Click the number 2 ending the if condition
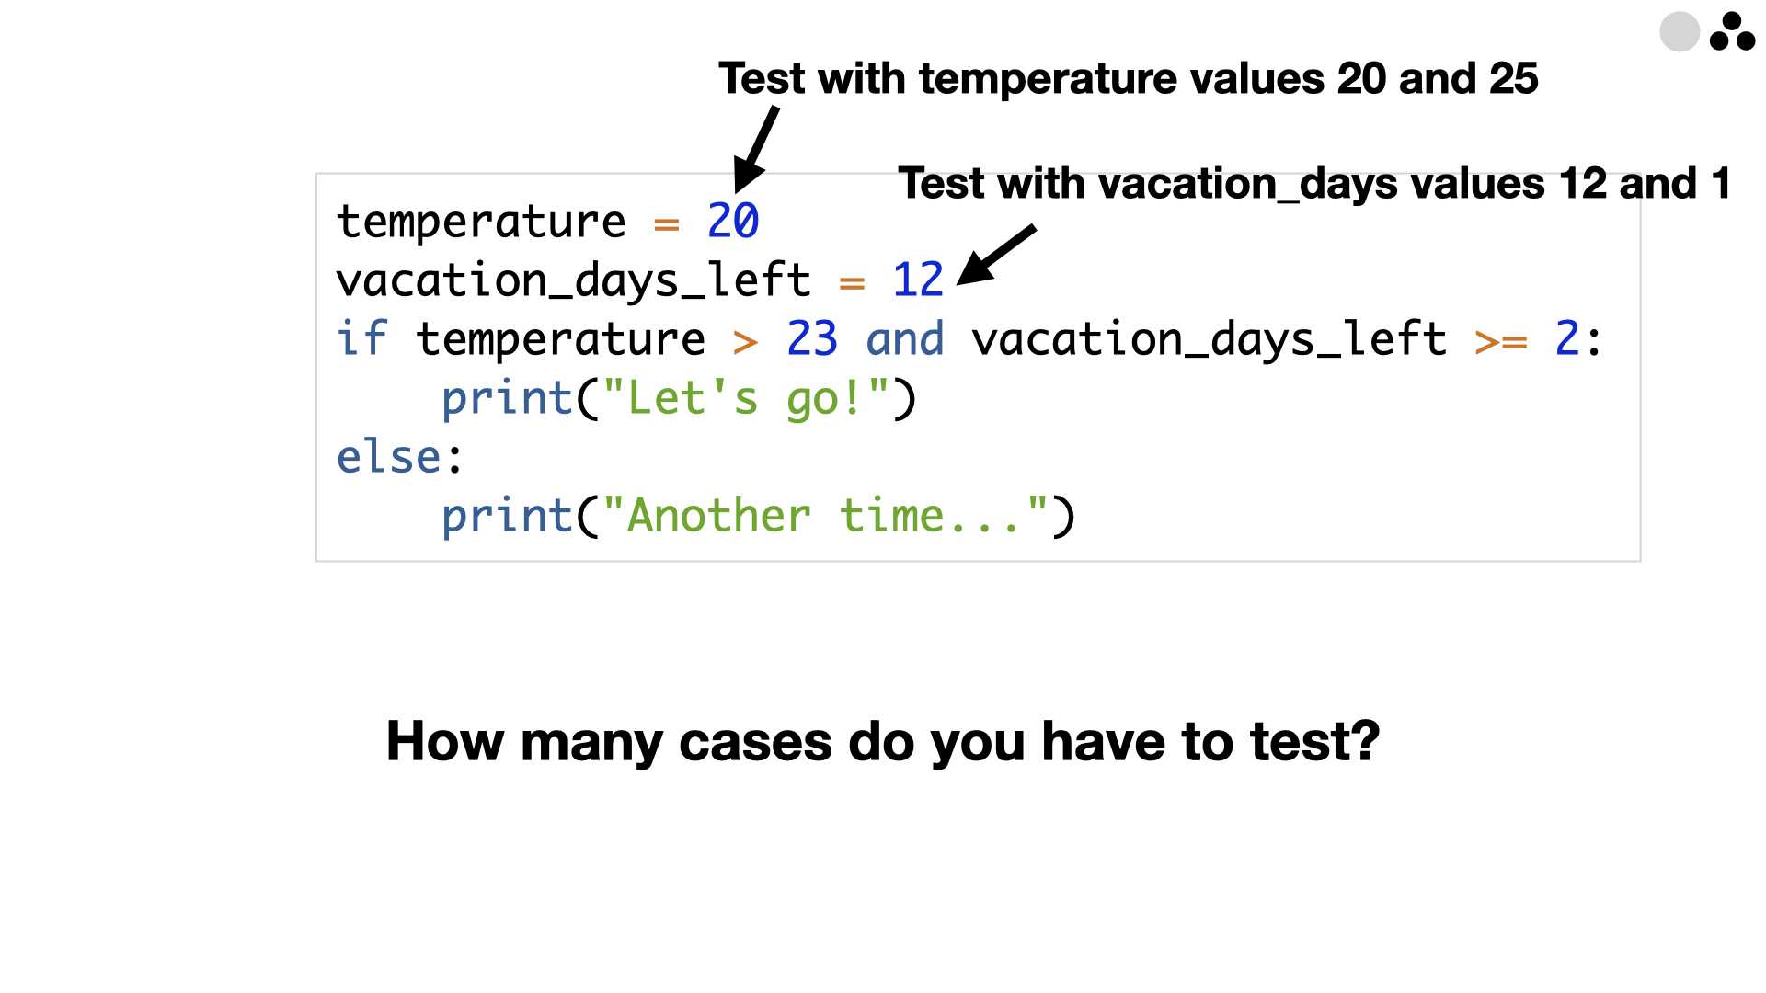 [x=1567, y=338]
